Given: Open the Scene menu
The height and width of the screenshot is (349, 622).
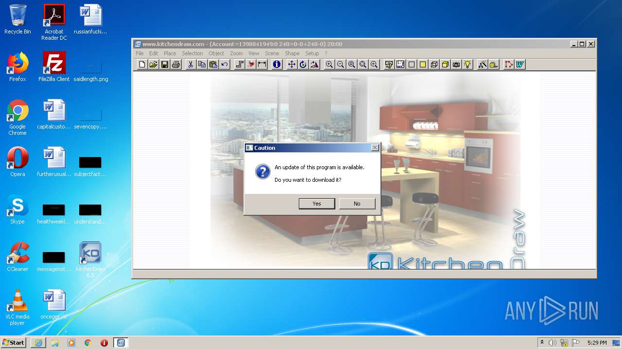Looking at the screenshot, I should 272,53.
